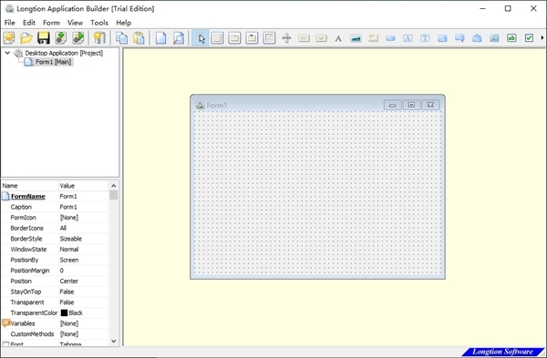This screenshot has height=358, width=547.
Task: Click the dotted design grid of Form1
Action: point(317,193)
